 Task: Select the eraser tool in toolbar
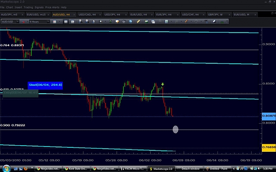click(214, 22)
